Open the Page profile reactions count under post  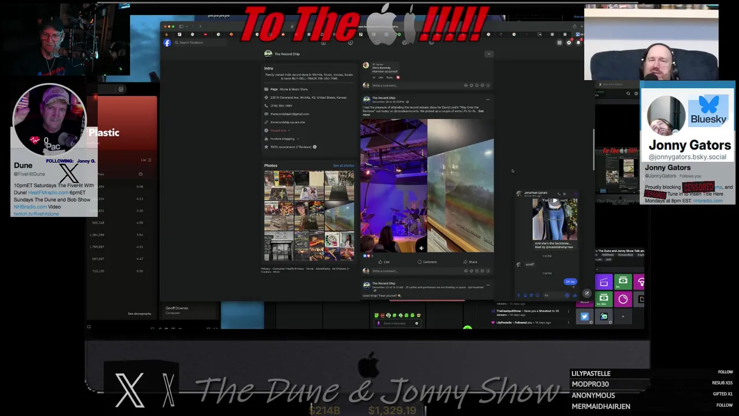367,255
